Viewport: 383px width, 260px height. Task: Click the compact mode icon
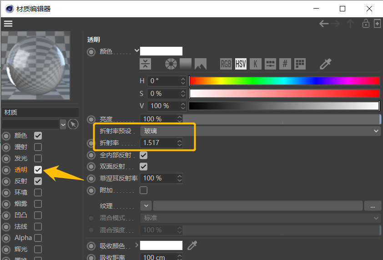(146, 64)
